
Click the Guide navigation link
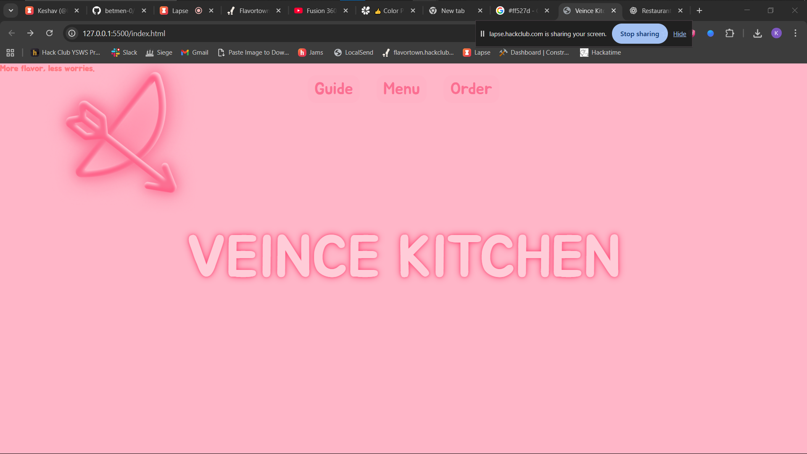coord(334,89)
